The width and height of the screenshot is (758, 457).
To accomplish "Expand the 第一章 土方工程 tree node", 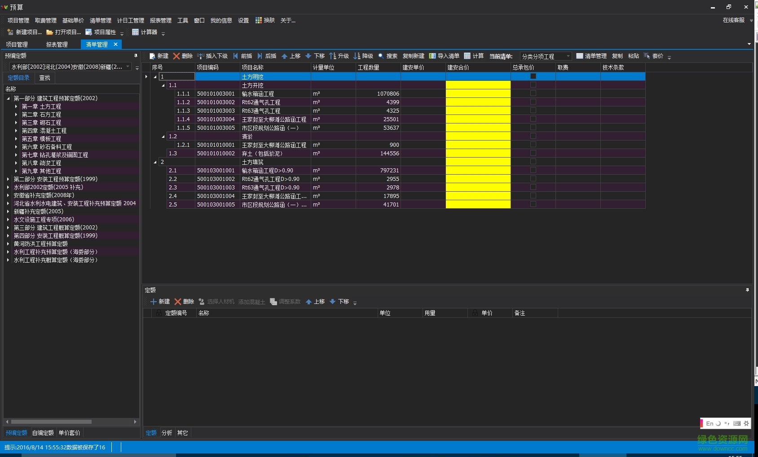I will click(16, 106).
